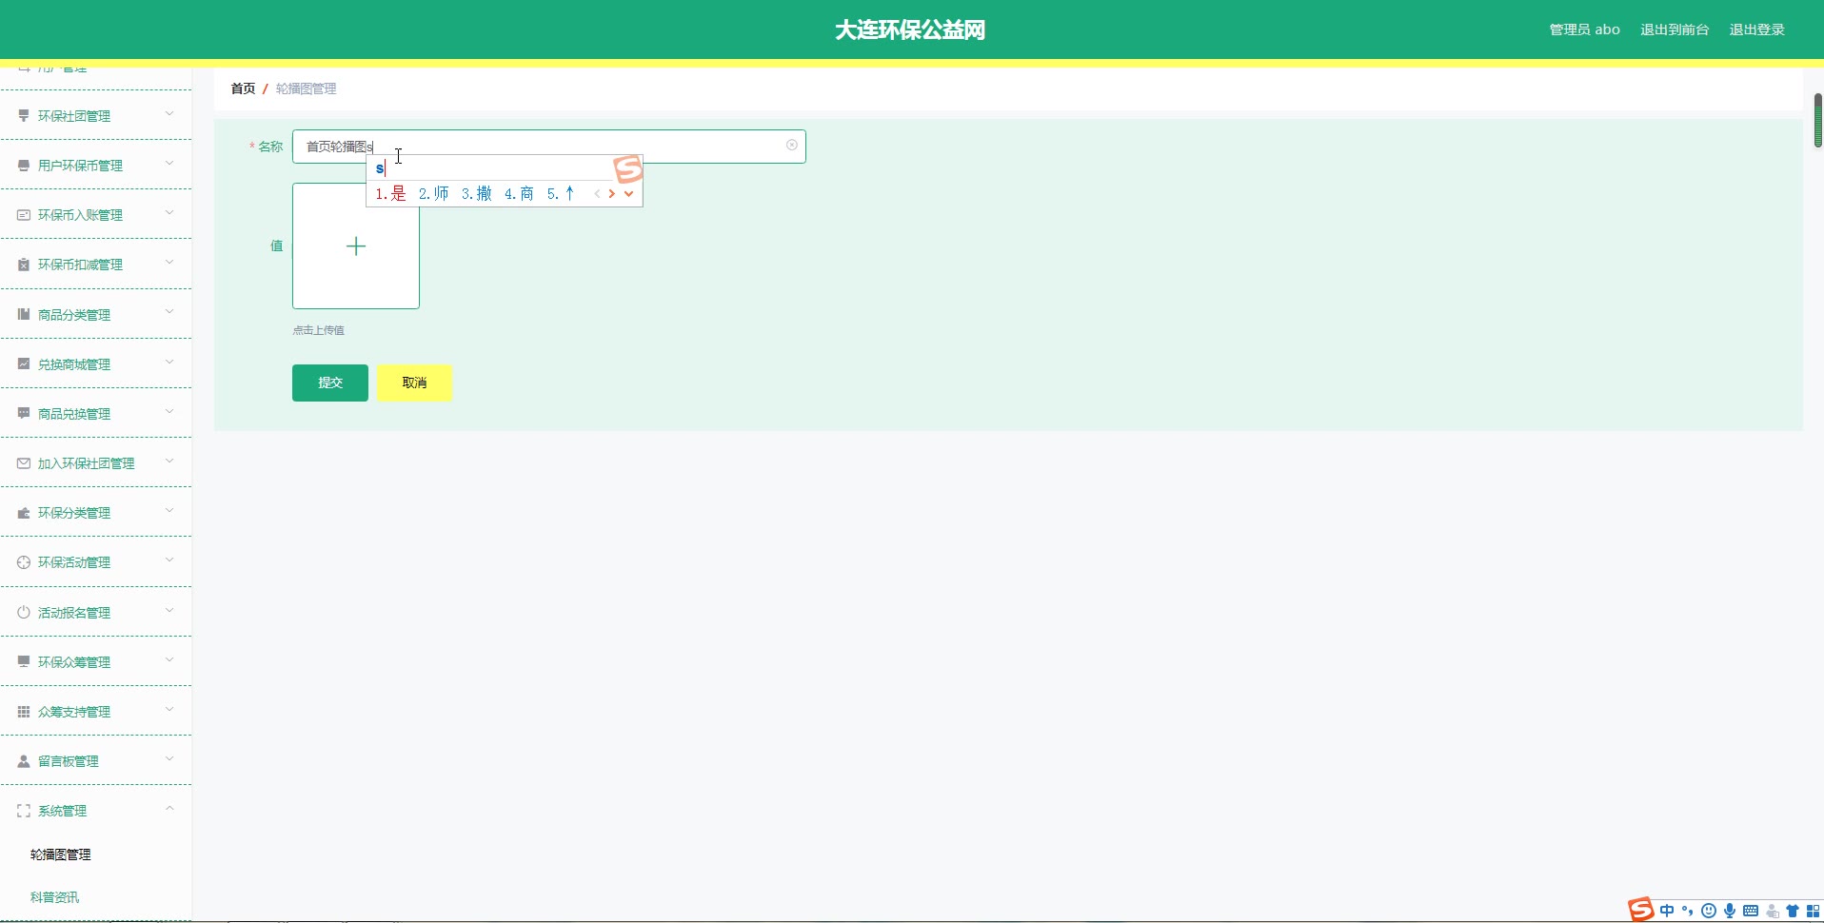
Task: Click the 商品分类管理 sidebar icon
Action: [x=24, y=314]
